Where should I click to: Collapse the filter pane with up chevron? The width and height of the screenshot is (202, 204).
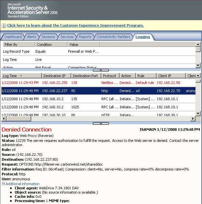tap(101, 70)
